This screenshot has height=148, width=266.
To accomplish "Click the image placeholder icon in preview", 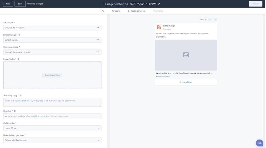I will (186, 55).
